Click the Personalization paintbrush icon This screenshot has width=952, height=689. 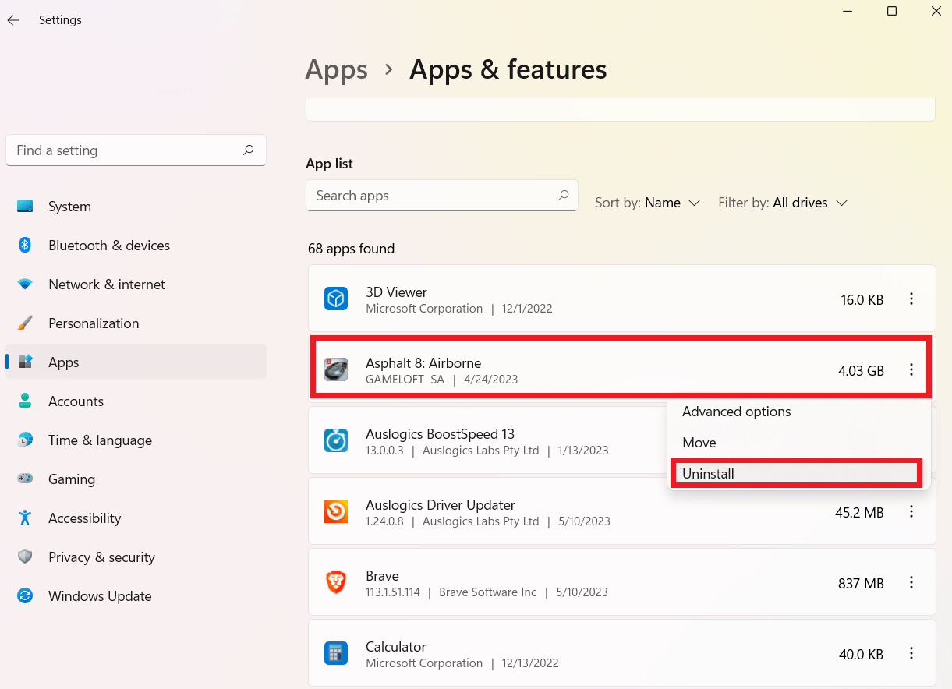pos(25,323)
